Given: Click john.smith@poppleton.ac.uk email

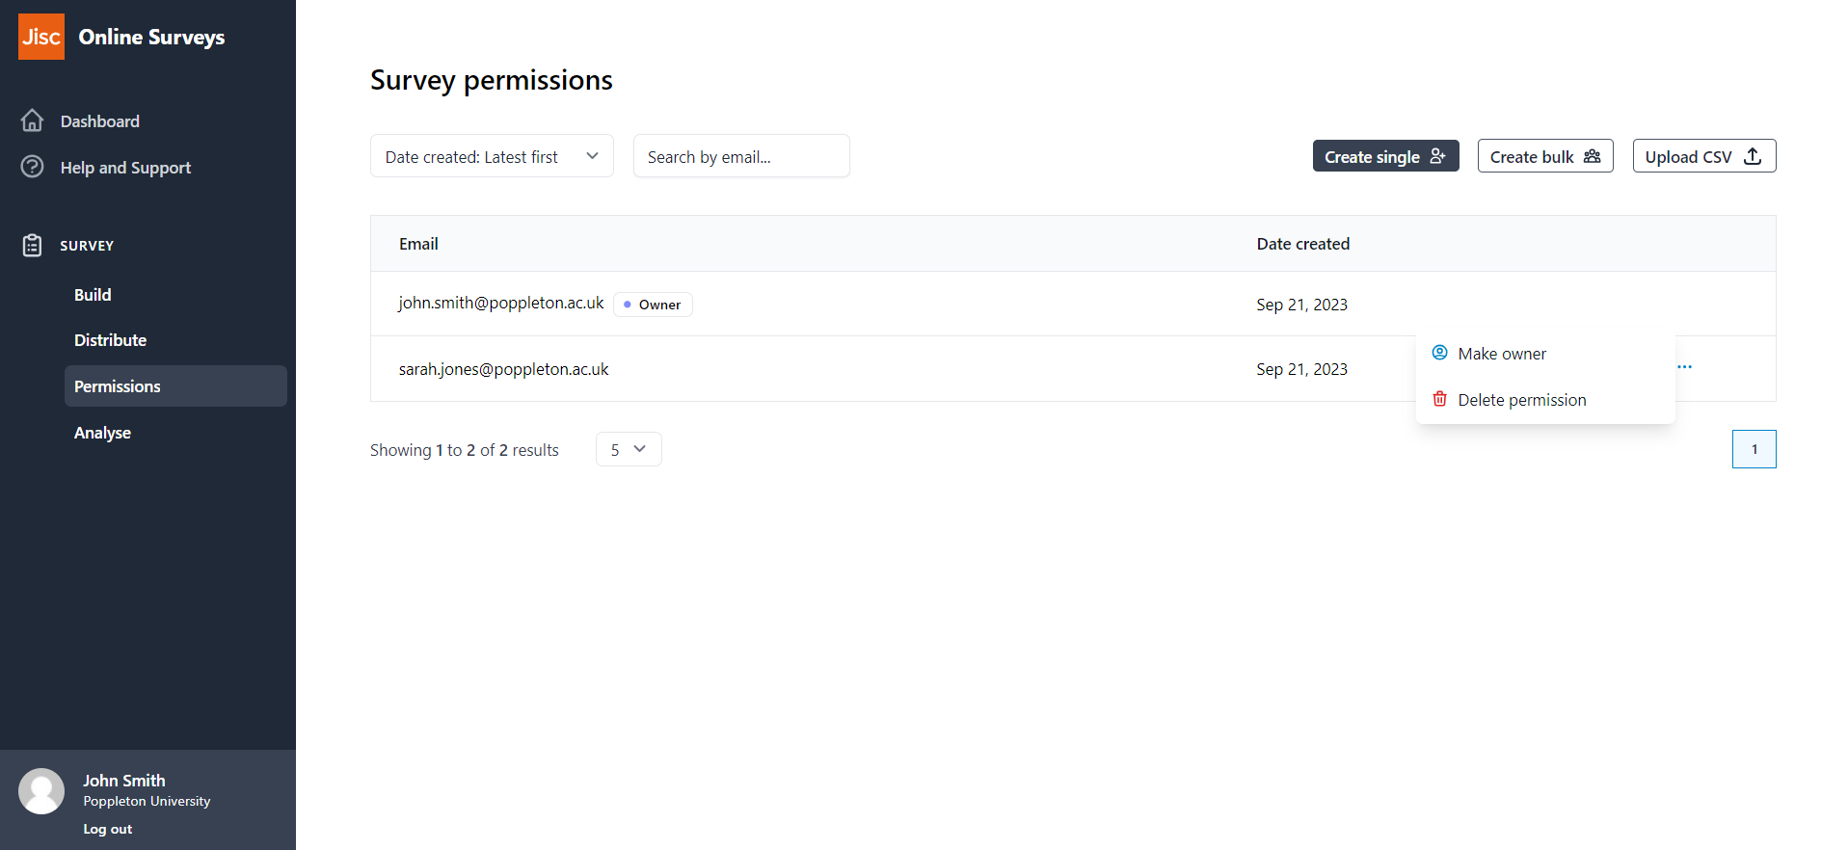Looking at the screenshot, I should coord(501,303).
